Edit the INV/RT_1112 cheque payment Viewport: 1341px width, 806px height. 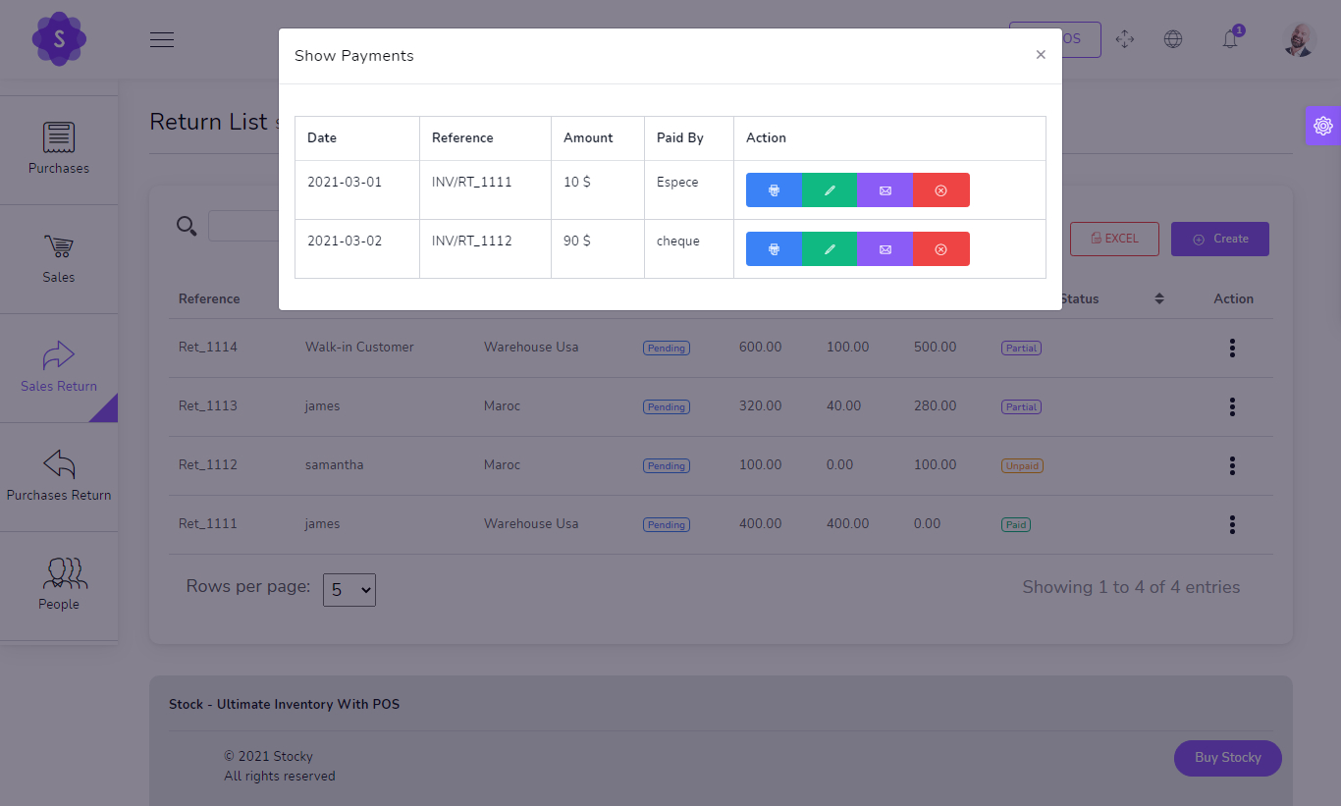pos(830,248)
